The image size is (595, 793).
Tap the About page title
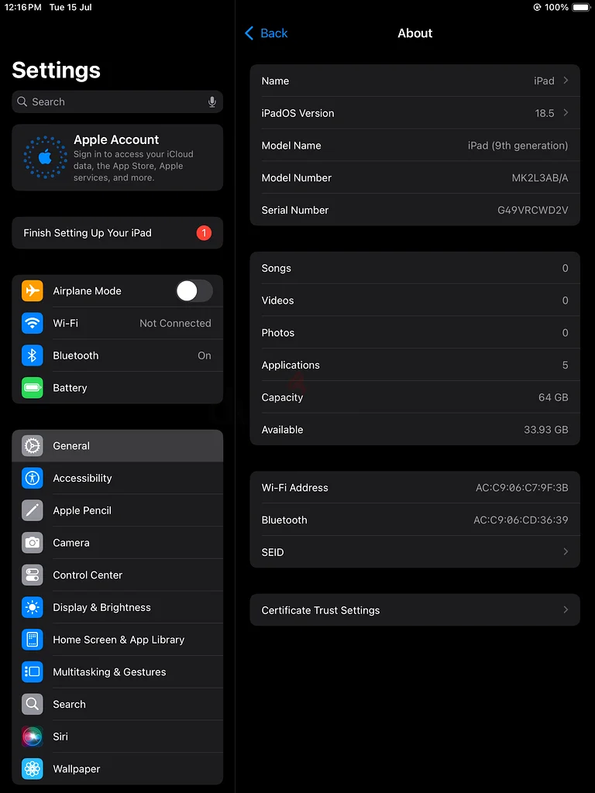tap(415, 33)
